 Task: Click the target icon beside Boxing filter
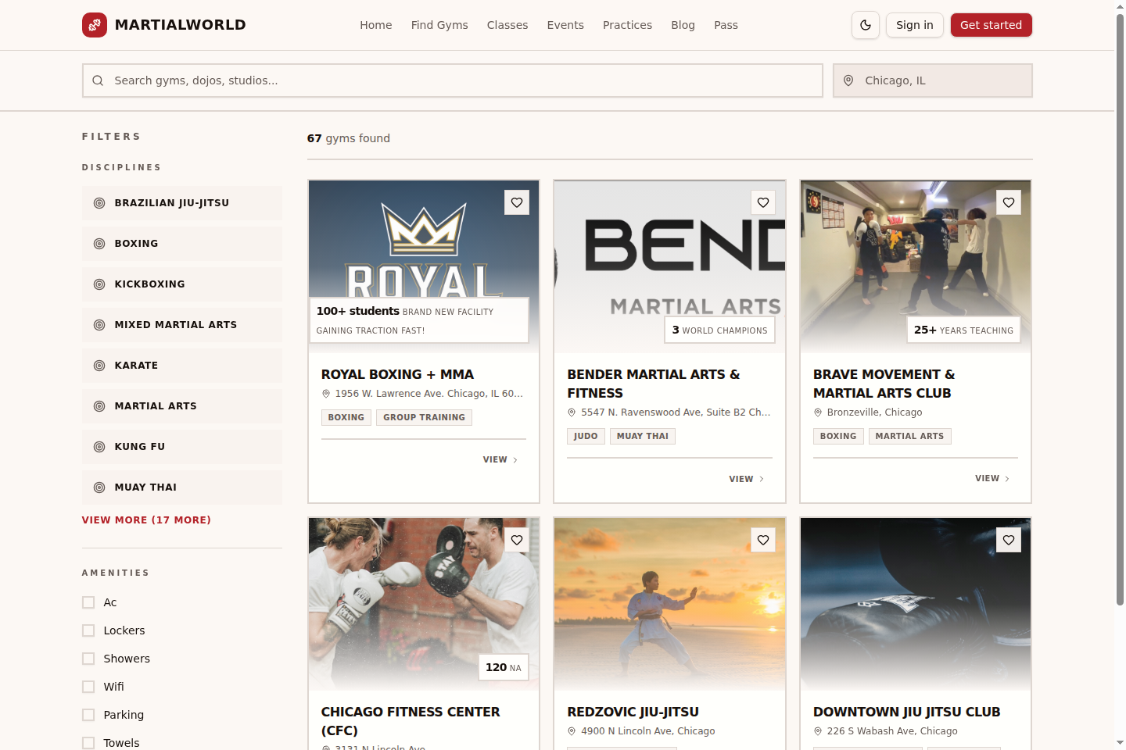(99, 244)
